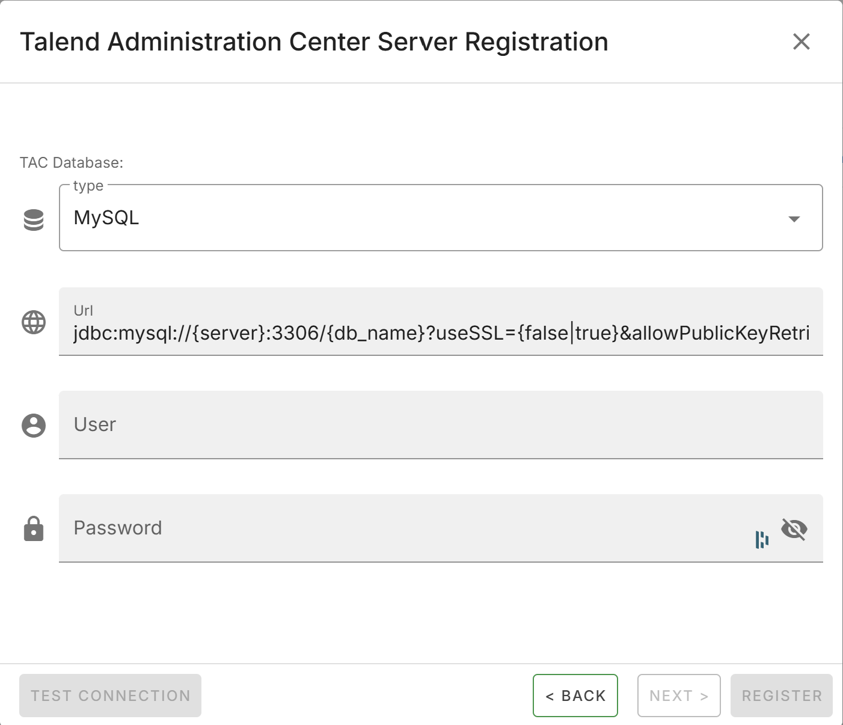Go back using the BACK button

click(x=575, y=696)
